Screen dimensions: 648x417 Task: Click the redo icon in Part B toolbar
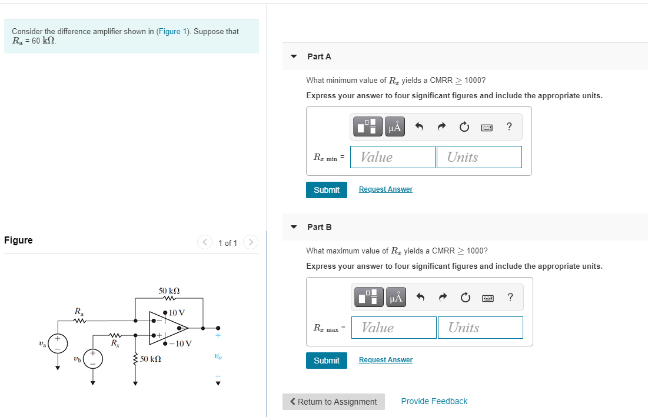coord(443,297)
